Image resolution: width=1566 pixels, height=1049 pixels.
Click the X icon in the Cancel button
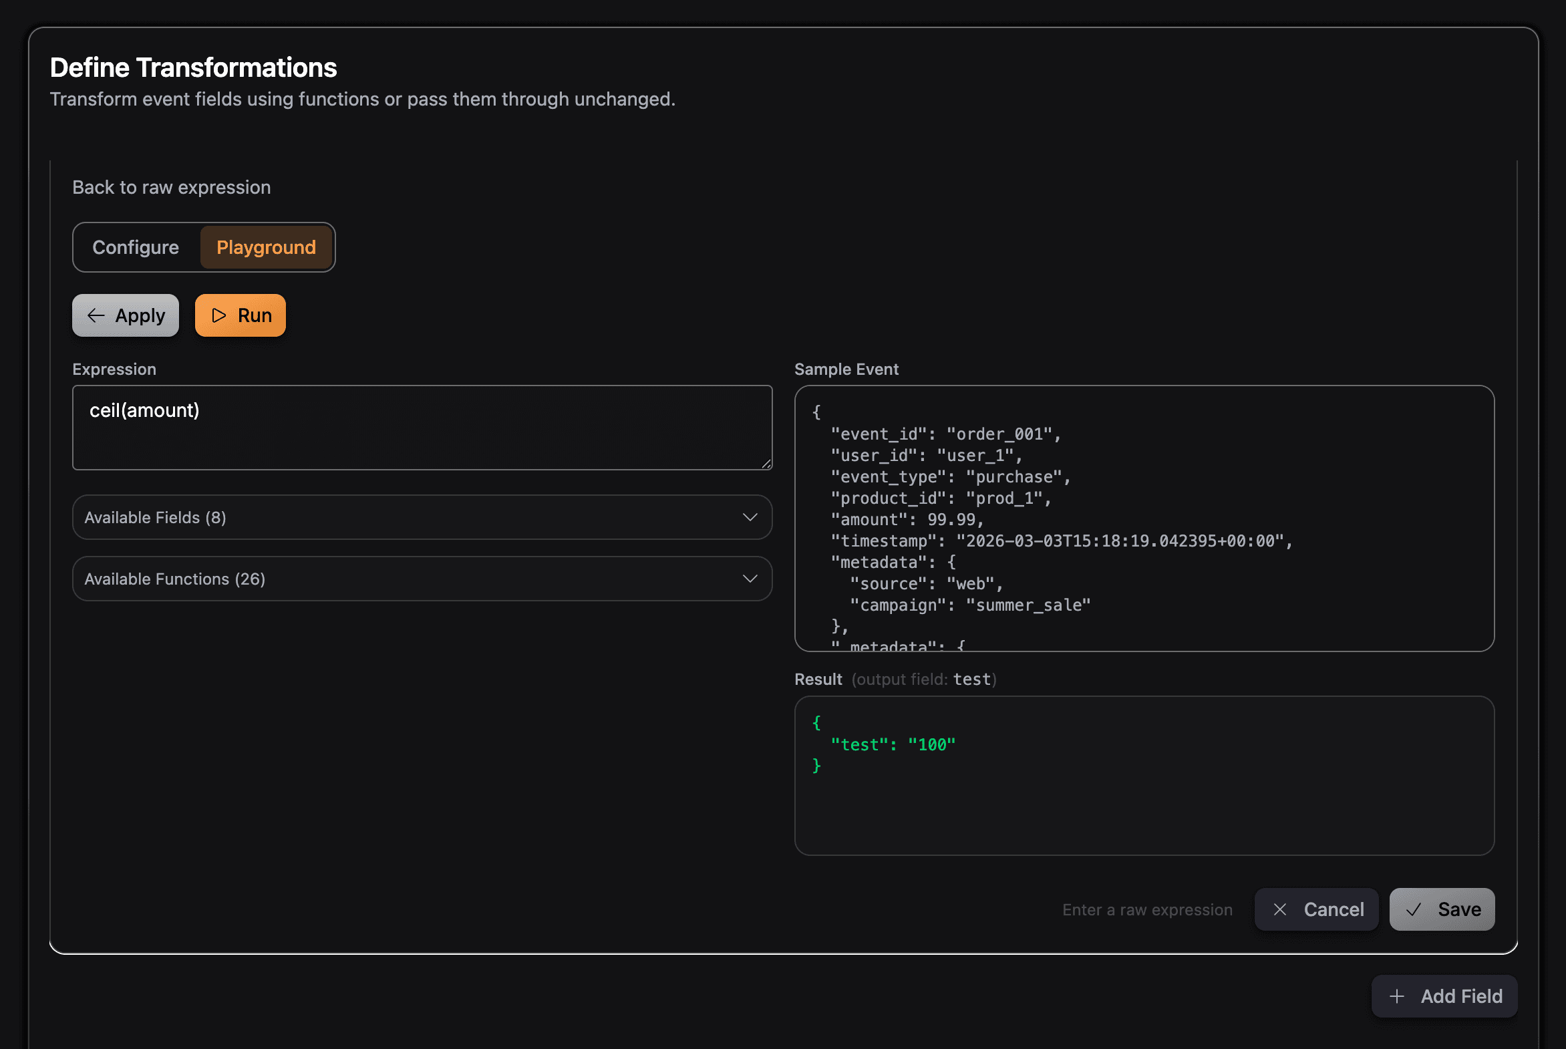pos(1280,909)
